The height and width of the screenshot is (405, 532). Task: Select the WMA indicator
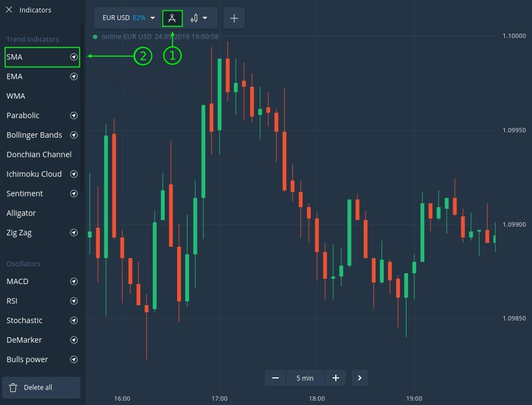(16, 96)
